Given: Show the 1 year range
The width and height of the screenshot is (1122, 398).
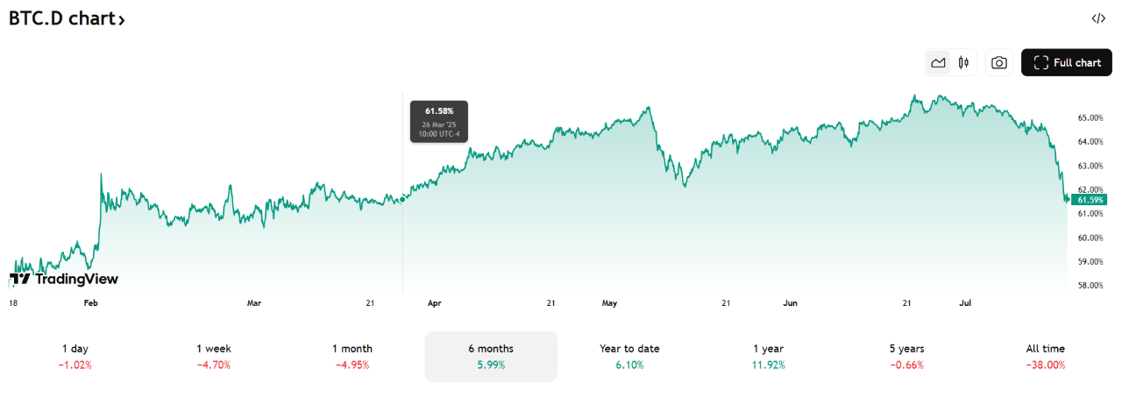Looking at the screenshot, I should [768, 356].
